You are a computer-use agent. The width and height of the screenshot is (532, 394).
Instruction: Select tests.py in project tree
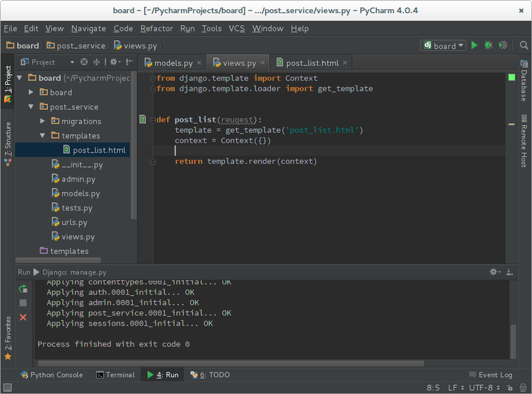tap(72, 207)
